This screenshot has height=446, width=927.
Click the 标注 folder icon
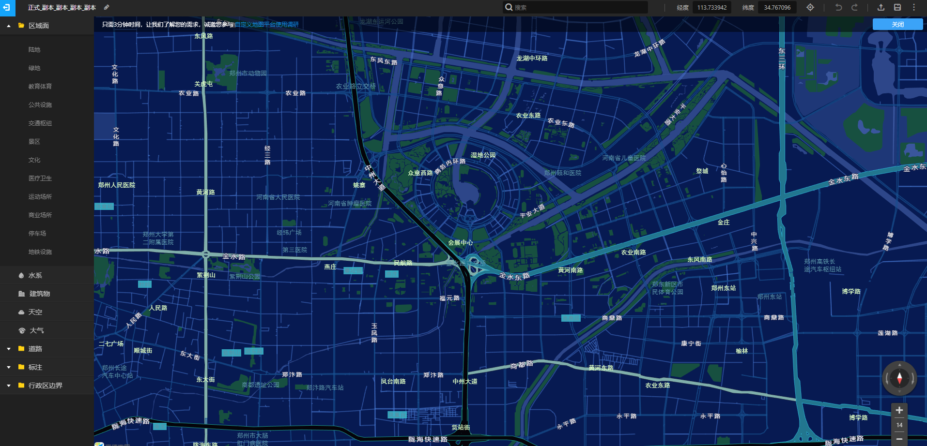[21, 367]
